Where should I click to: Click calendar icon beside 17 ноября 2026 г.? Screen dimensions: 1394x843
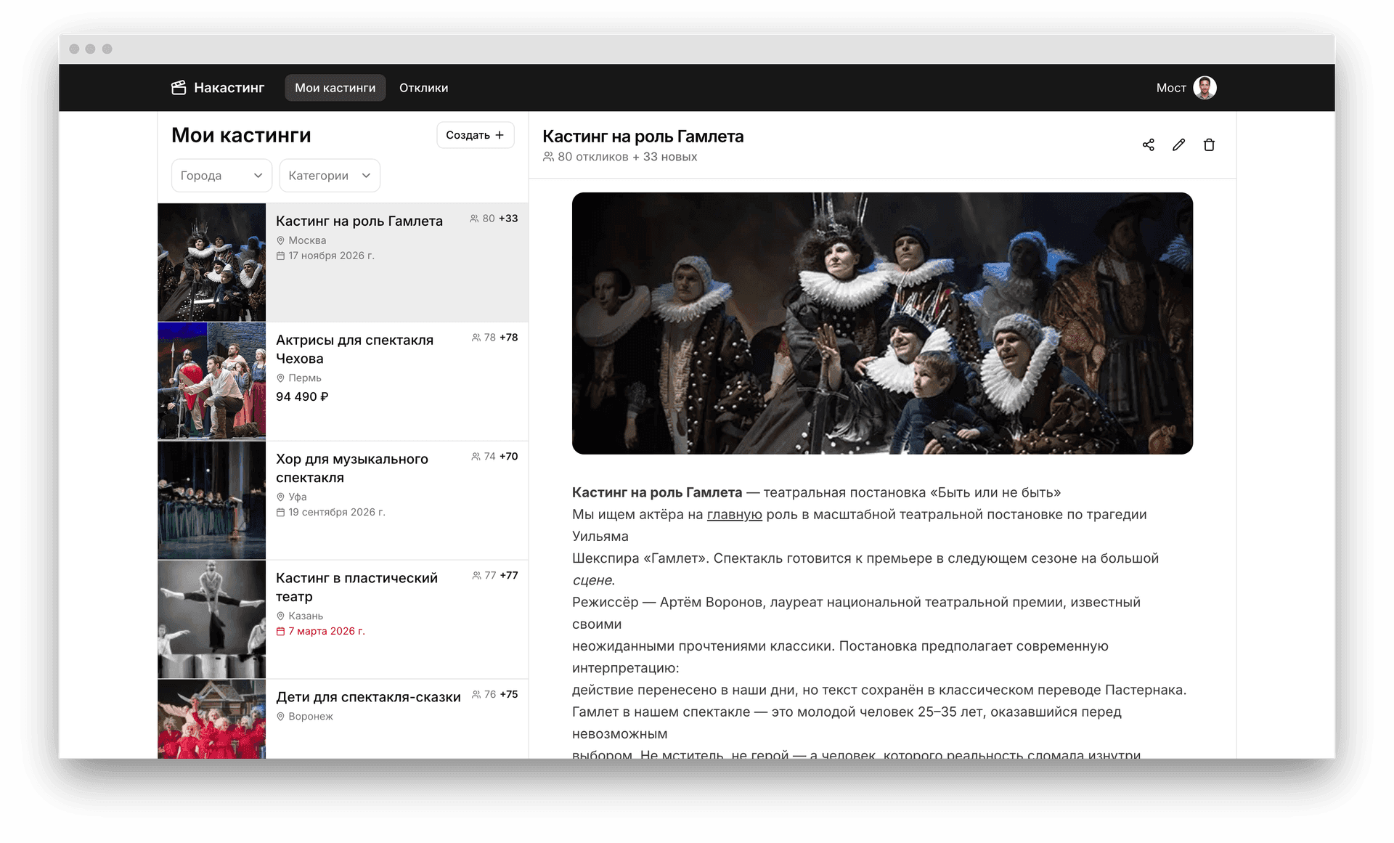point(280,256)
